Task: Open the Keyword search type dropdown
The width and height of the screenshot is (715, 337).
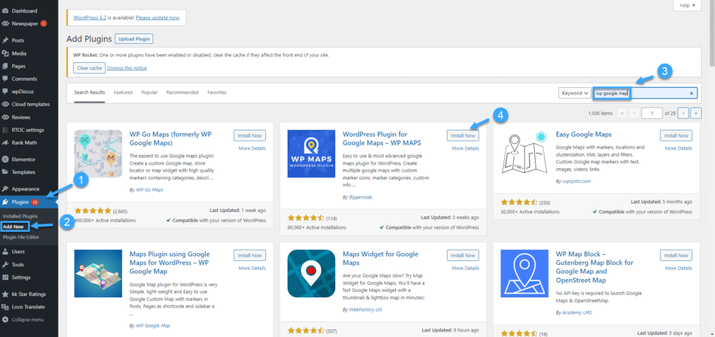Action: tap(575, 93)
